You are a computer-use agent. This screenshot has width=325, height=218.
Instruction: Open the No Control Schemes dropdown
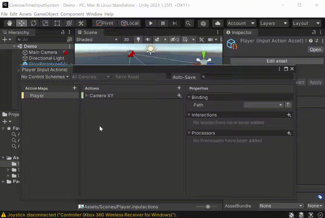pyautogui.click(x=45, y=77)
